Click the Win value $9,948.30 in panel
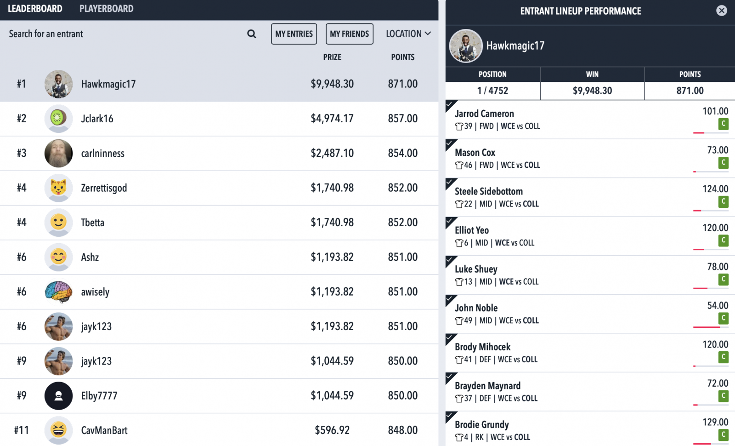Image resolution: width=735 pixels, height=446 pixels. pyautogui.click(x=592, y=91)
